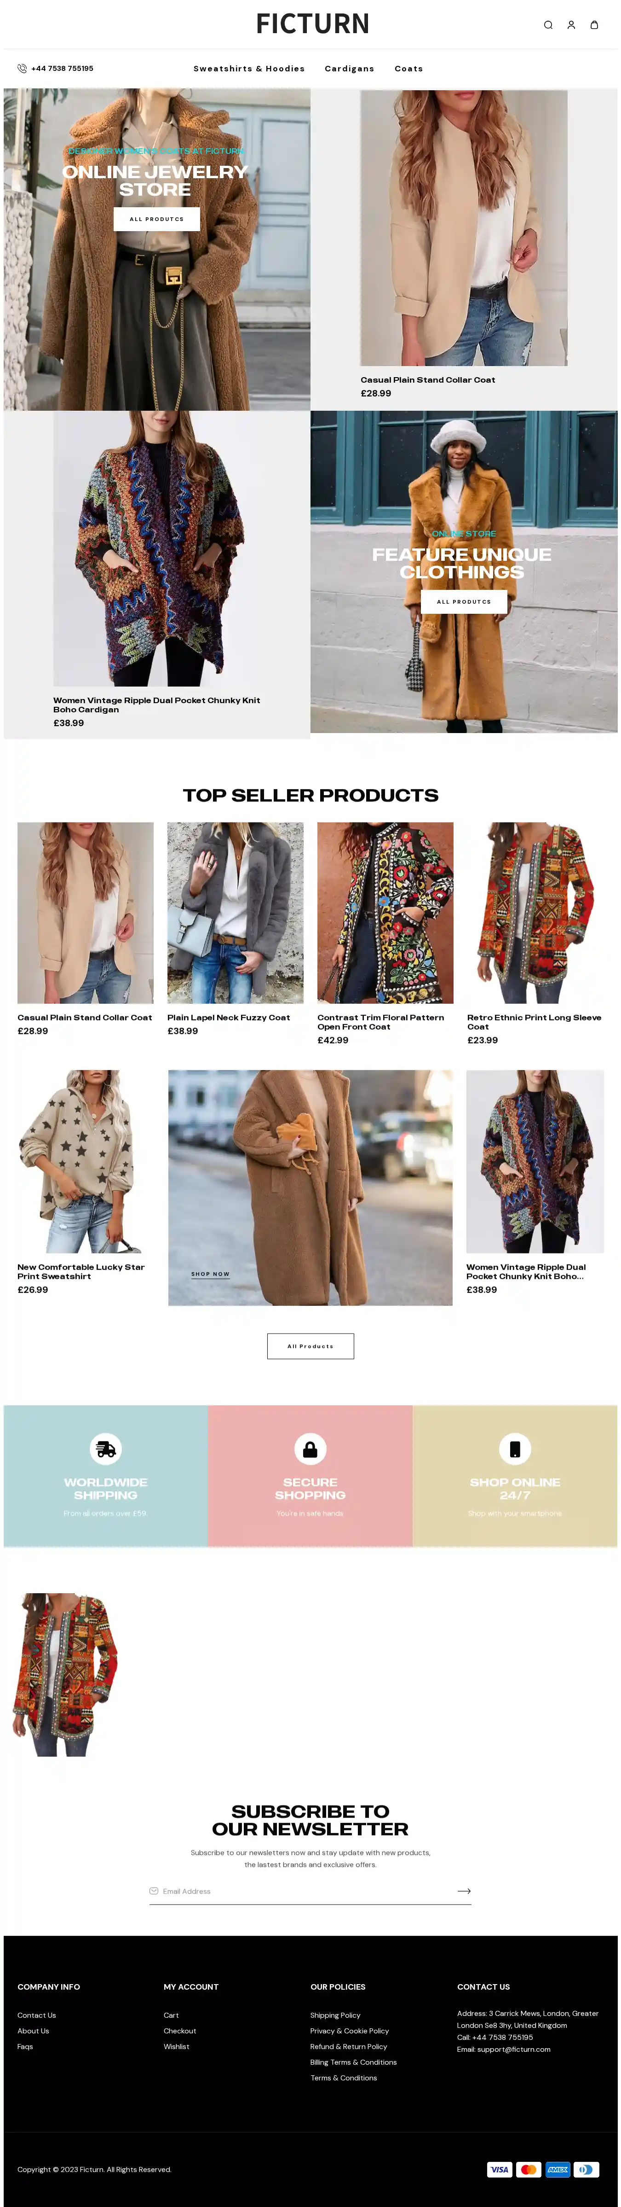The image size is (621, 2207).
Task: Go to Coats category
Action: (x=409, y=69)
